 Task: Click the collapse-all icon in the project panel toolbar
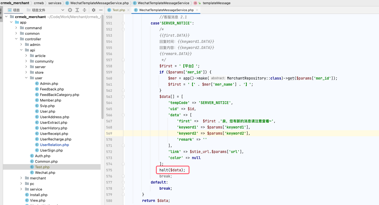[x=84, y=10]
